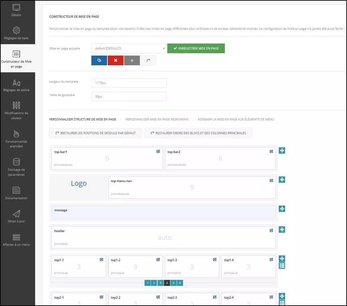Click move handle of message row
The height and width of the screenshot is (306, 347).
click(282, 209)
